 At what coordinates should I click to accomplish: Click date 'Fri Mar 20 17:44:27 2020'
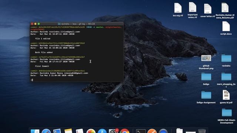click(53, 62)
